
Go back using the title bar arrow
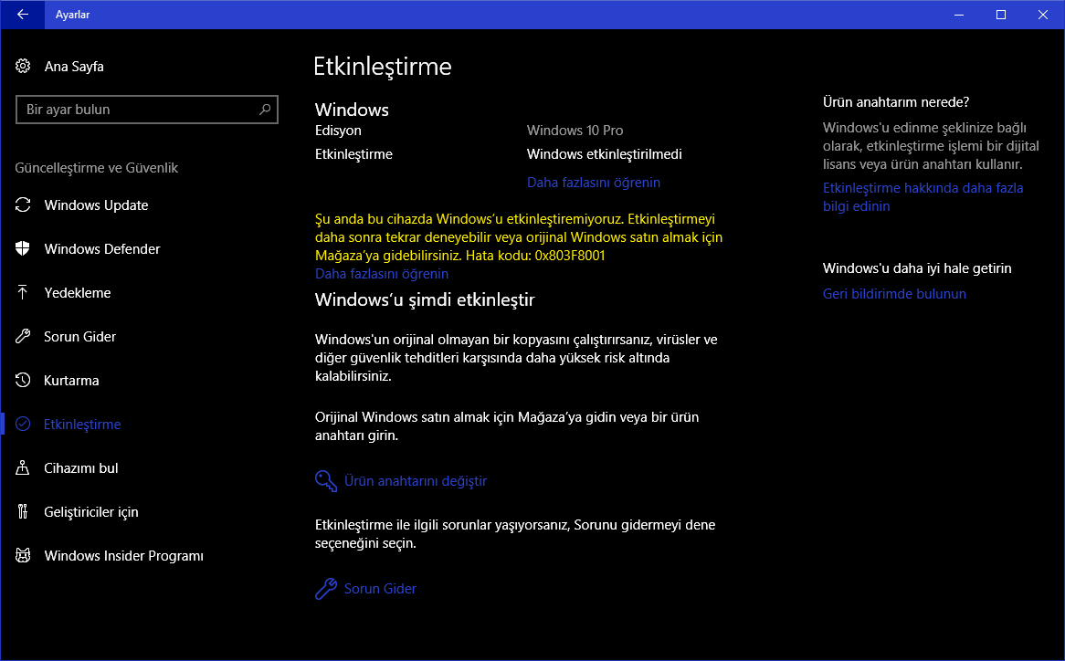23,15
